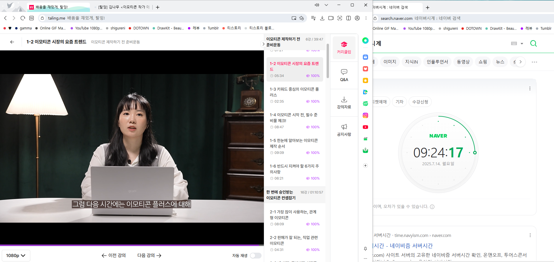The height and width of the screenshot is (262, 554).
Task: Open the Q&A section
Action: pyautogui.click(x=344, y=75)
